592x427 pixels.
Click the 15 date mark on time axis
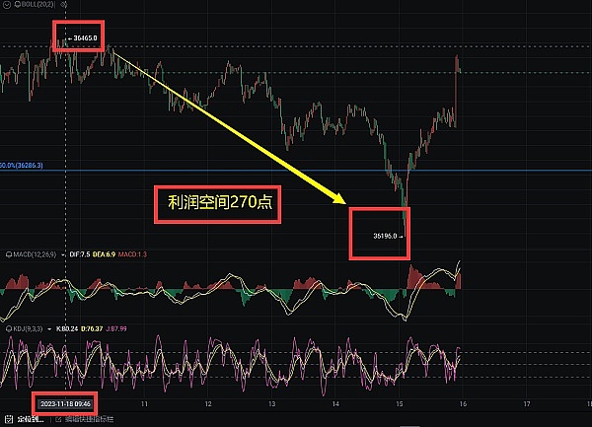pyautogui.click(x=400, y=404)
